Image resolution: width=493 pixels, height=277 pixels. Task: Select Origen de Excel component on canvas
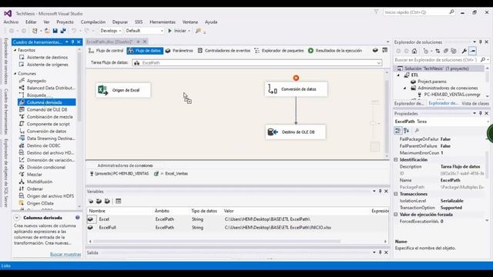tap(123, 90)
